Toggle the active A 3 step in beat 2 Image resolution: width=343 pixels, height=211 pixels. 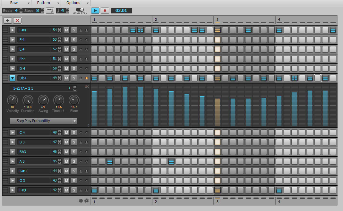(x=171, y=161)
